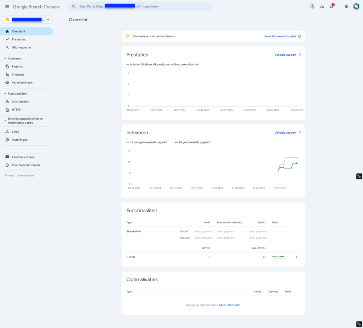Open the Privacy link
This screenshot has width=363, height=328.
[9, 176]
